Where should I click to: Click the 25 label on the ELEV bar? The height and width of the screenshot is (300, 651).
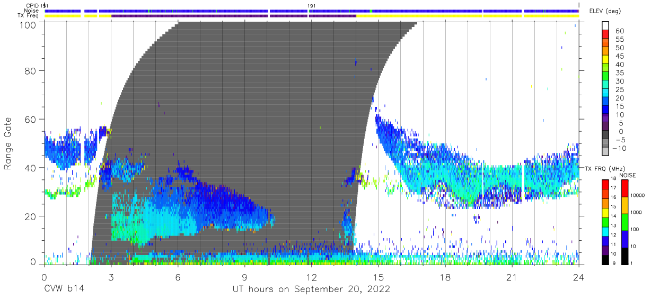click(620, 89)
